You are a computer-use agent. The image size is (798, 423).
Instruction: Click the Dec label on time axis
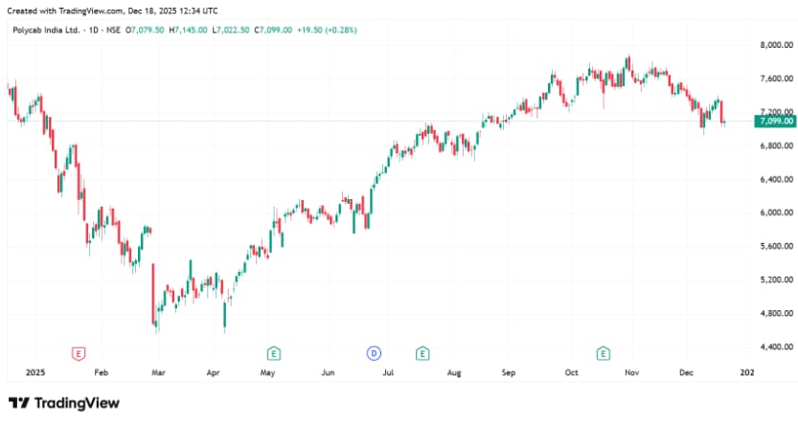686,372
